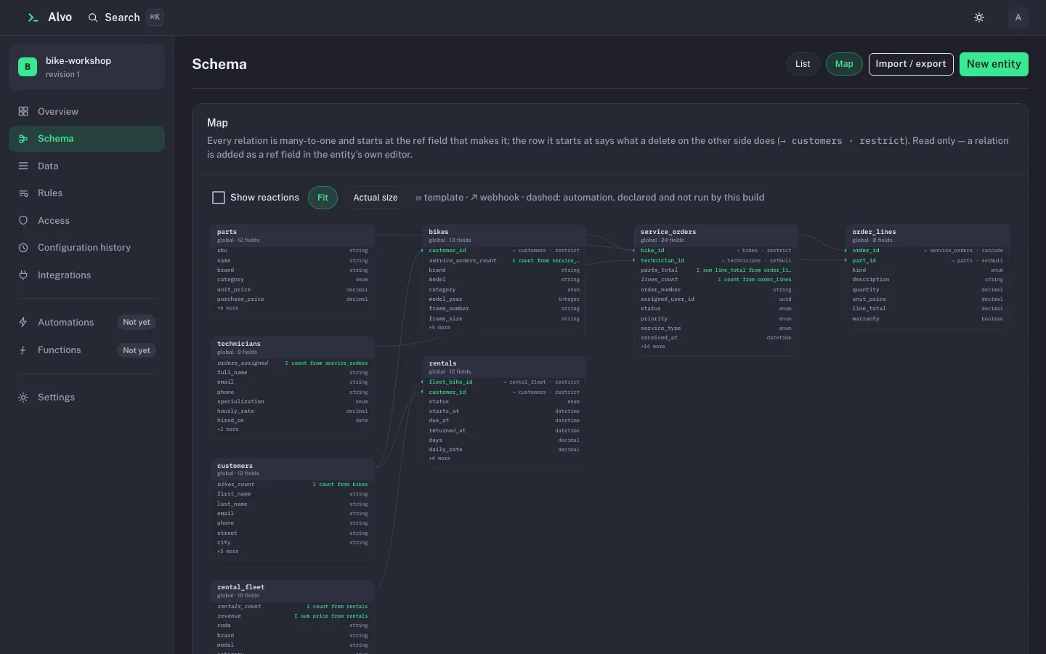
Task: Click the Overview grid icon
Action: (x=23, y=111)
